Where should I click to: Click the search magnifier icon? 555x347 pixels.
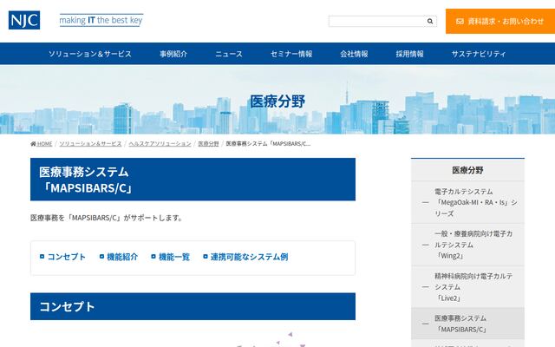pos(430,21)
